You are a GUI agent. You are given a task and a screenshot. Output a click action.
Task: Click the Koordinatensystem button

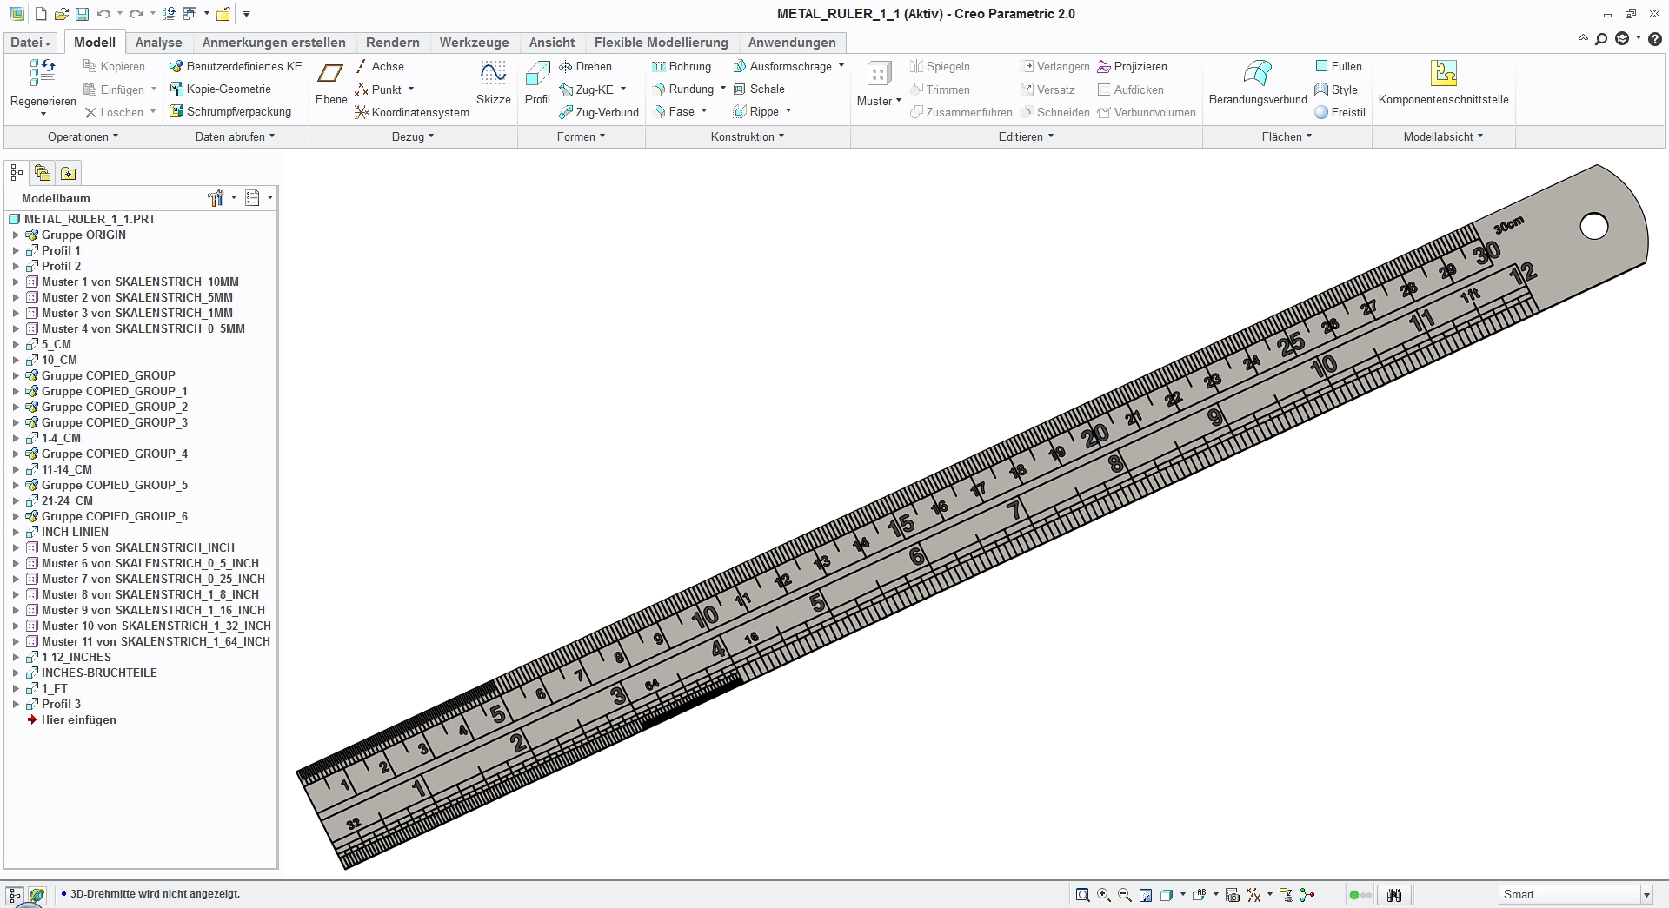tap(412, 112)
